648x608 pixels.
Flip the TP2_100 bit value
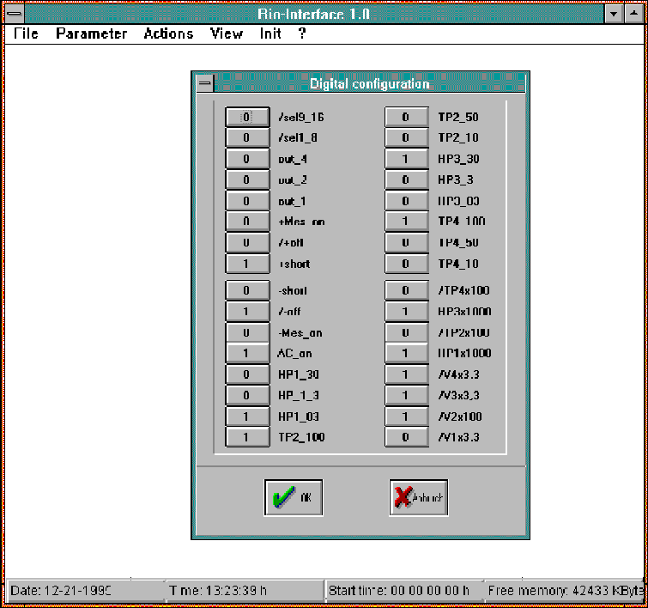tap(246, 437)
